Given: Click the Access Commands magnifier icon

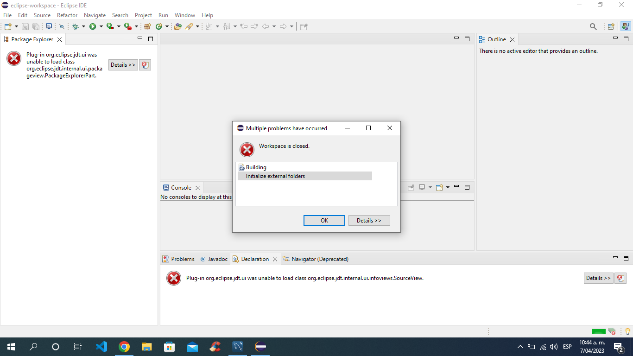Looking at the screenshot, I should [x=593, y=26].
